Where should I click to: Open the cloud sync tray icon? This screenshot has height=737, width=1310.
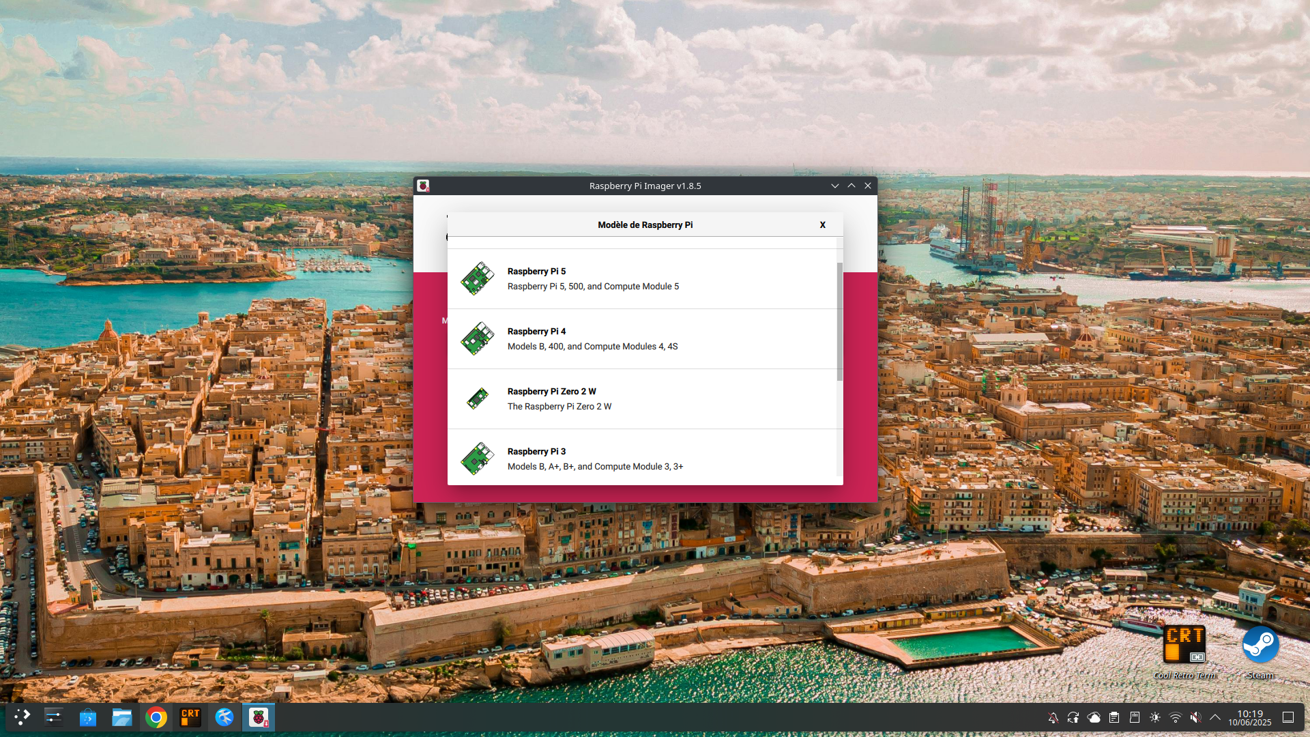(1094, 717)
